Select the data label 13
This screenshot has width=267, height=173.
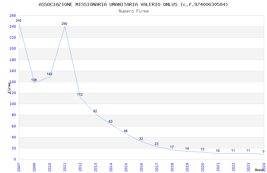(x=202, y=149)
